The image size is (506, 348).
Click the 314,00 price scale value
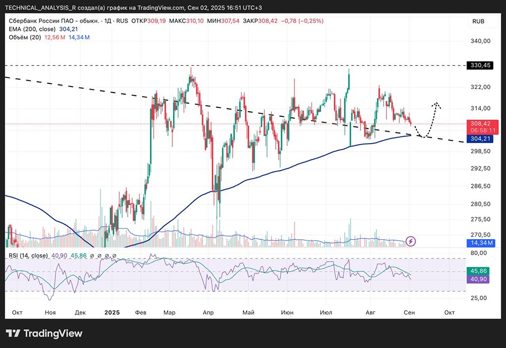[x=481, y=108]
